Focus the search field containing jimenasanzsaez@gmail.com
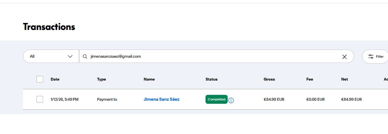Screen dimensions: 388x134 (212, 57)
